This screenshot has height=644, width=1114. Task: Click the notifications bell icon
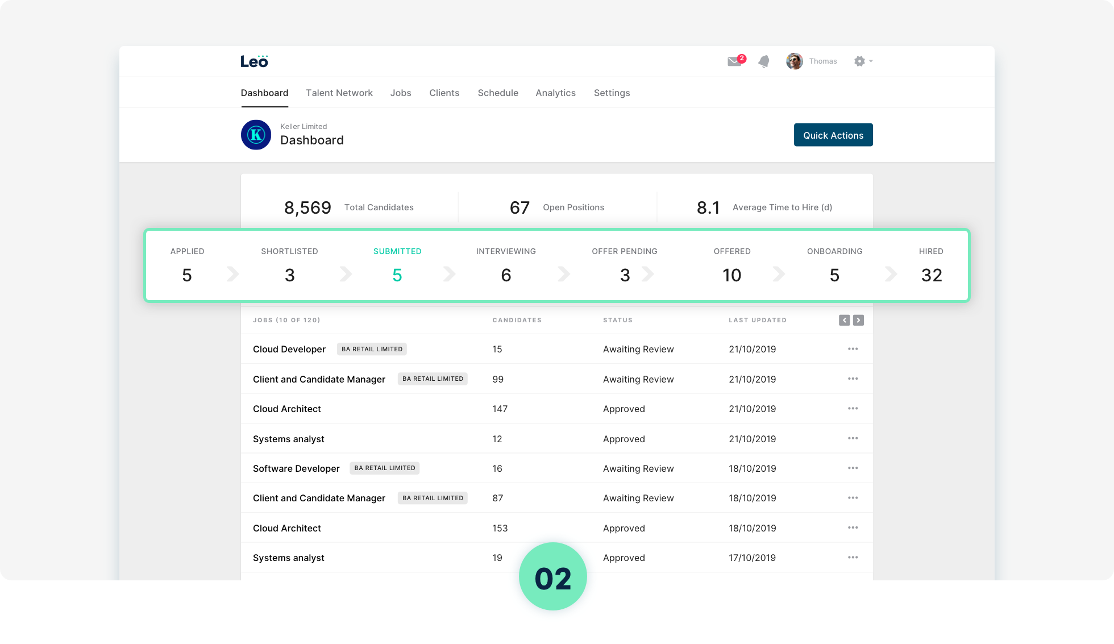click(x=764, y=61)
